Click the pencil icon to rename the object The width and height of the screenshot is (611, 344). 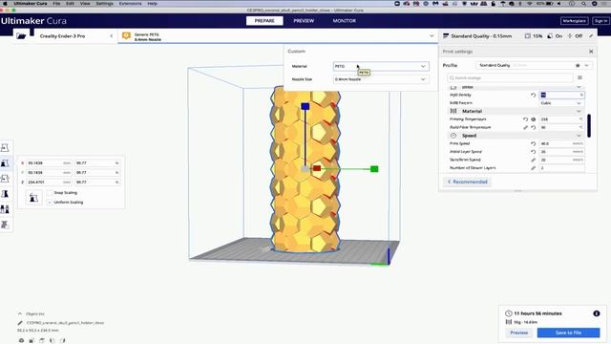20,323
